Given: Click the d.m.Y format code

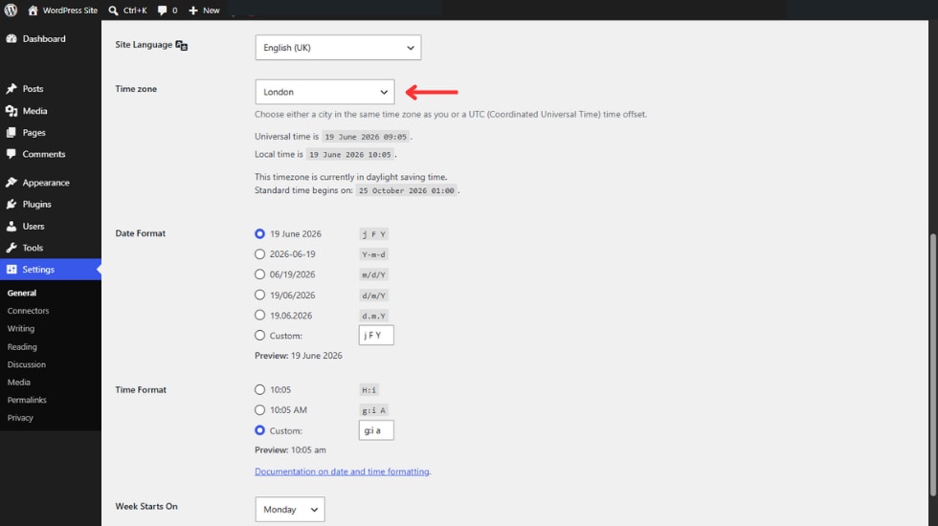Looking at the screenshot, I should tap(374, 316).
